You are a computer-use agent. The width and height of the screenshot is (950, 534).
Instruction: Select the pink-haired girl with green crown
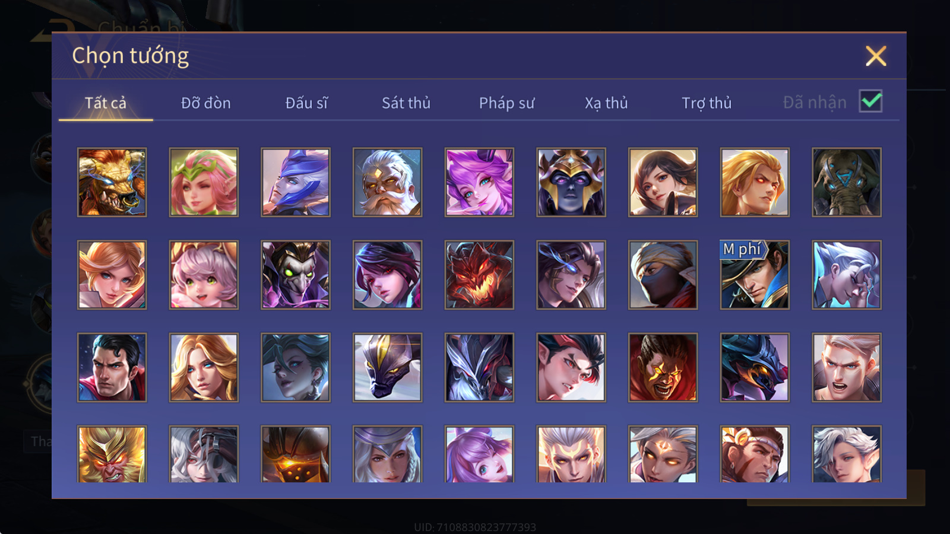point(204,182)
